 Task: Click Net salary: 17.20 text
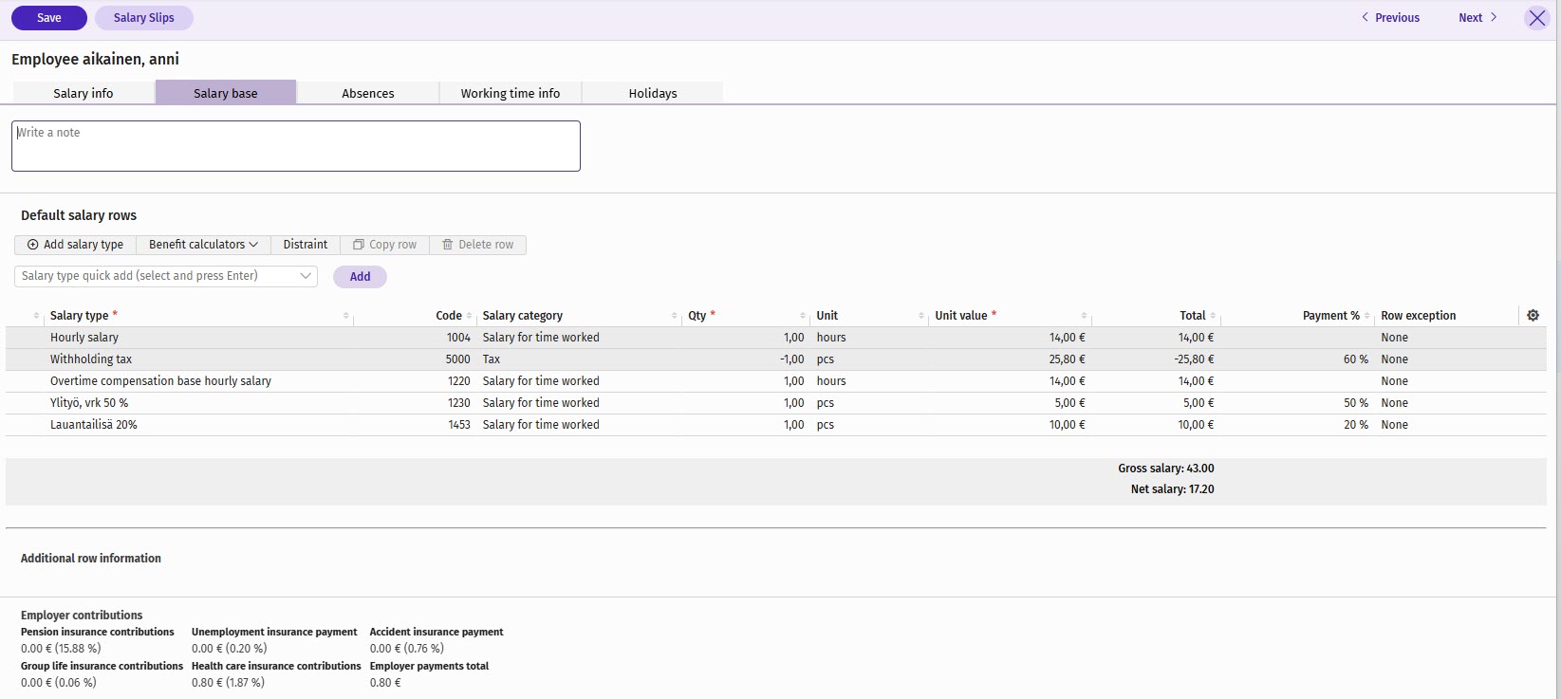[1172, 489]
